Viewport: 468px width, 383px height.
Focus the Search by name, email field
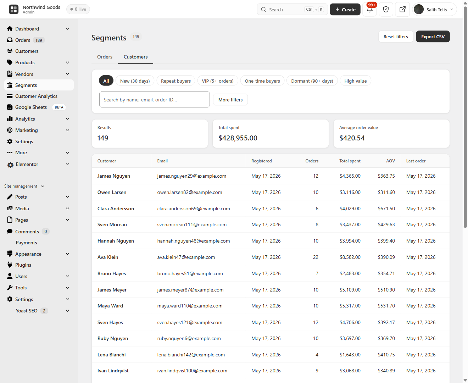[x=155, y=100]
